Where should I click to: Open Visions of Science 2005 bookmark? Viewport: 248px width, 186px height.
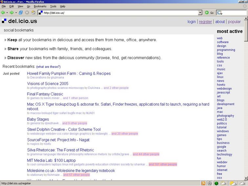click(x=48, y=84)
